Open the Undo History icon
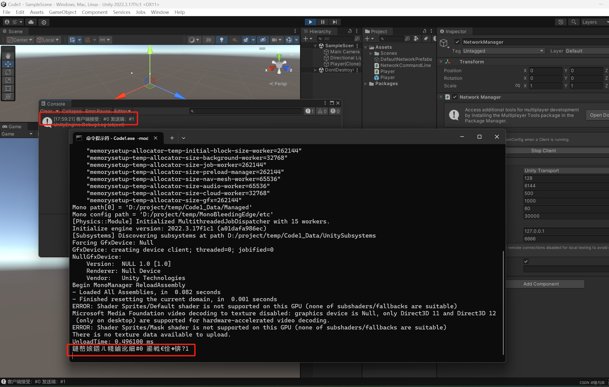This screenshot has width=609, height=387. tap(560, 22)
